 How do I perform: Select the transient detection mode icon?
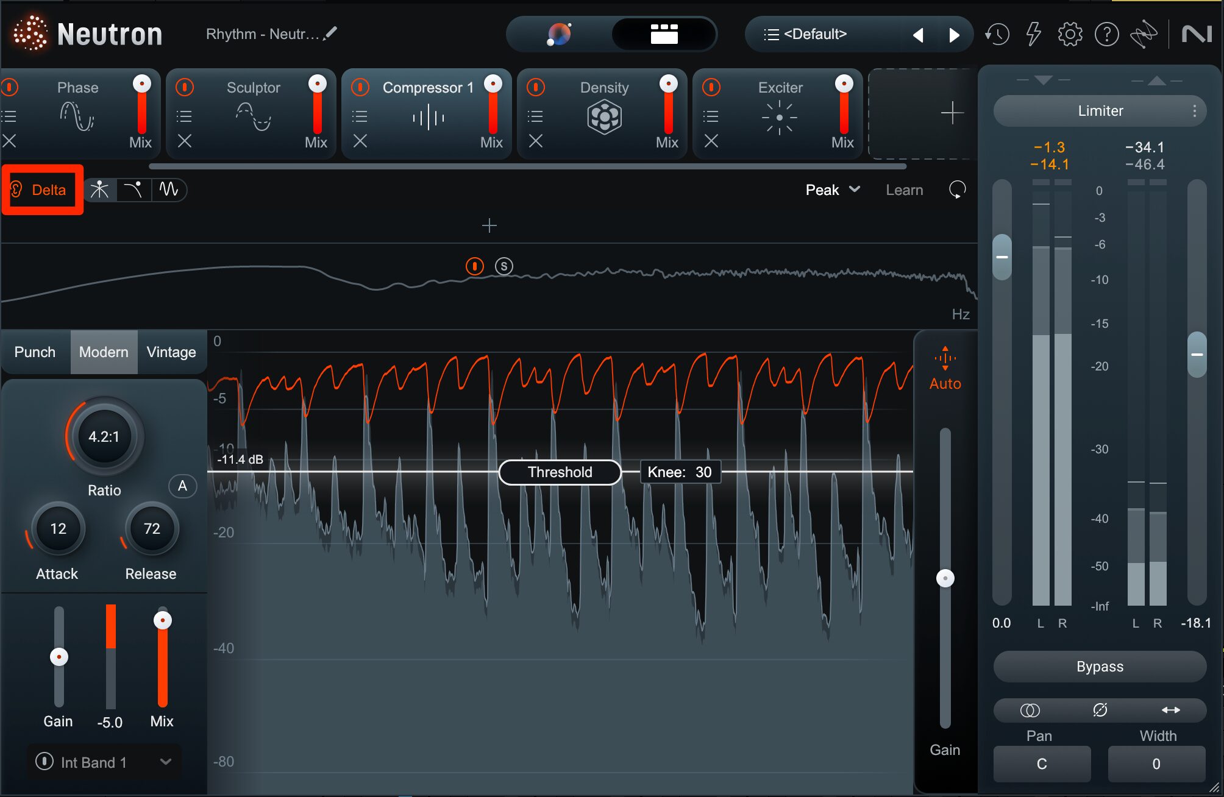99,190
